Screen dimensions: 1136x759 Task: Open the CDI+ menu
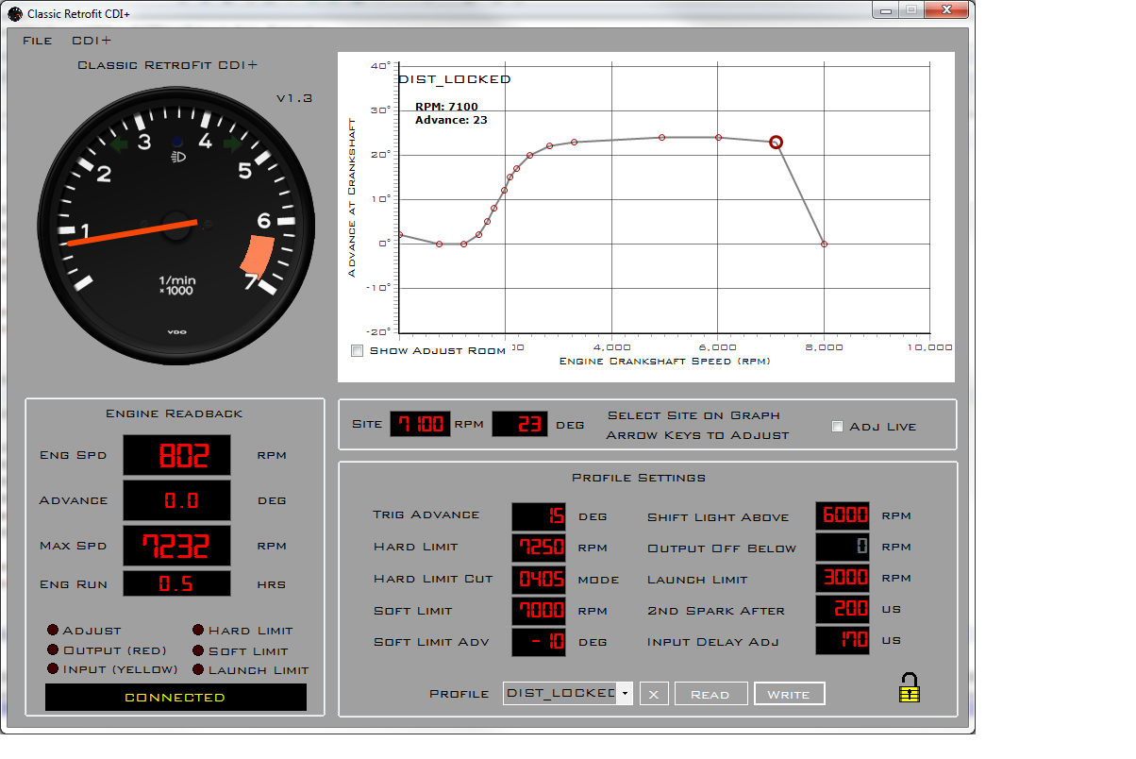pos(92,41)
